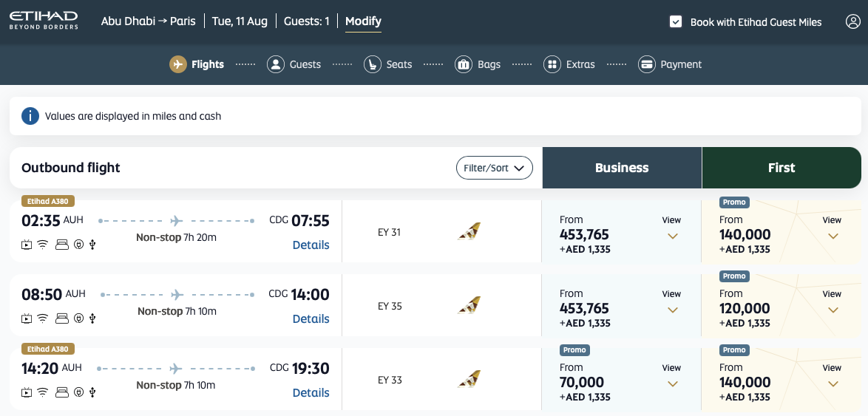Uncheck Book with Etihad Guest Miles

(675, 21)
